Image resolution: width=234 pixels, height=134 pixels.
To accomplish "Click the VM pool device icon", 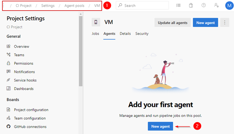I will (96, 22).
